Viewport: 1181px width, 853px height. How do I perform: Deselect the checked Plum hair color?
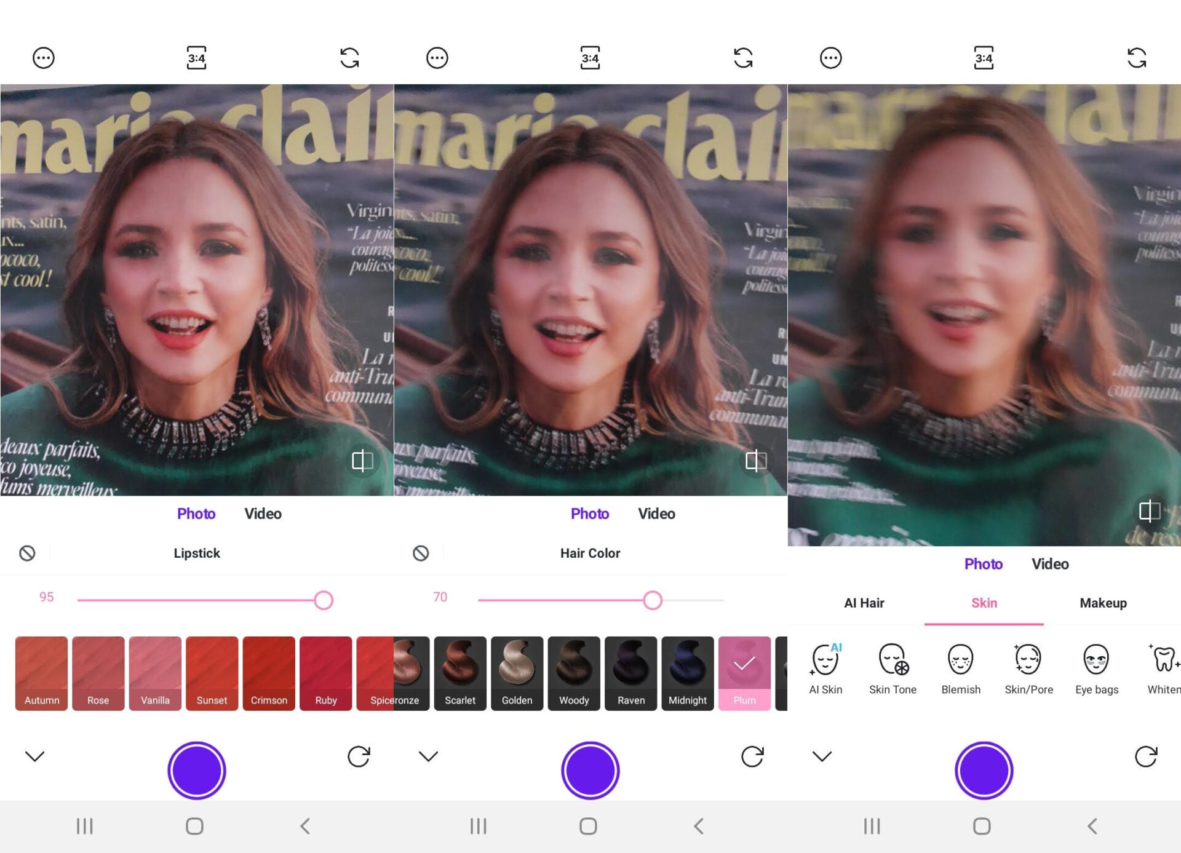[x=744, y=673]
